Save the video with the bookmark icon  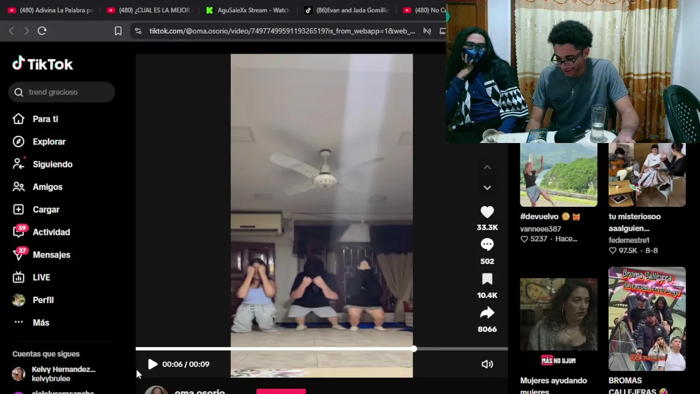[x=487, y=279]
